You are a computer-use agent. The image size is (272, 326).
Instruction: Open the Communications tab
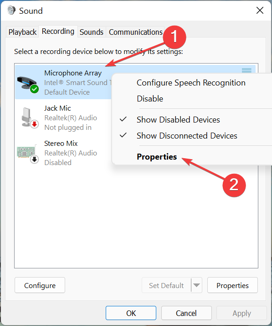[135, 32]
